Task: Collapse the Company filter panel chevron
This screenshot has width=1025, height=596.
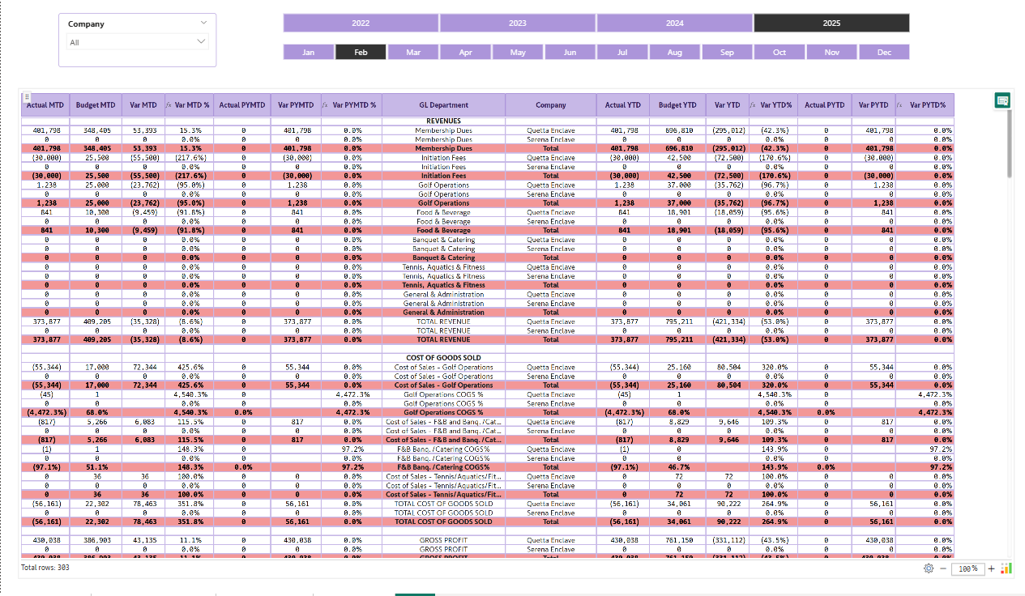Action: point(203,23)
